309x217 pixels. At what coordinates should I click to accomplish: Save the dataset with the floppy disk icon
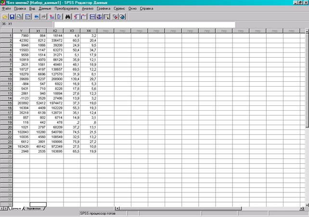pyautogui.click(x=12, y=17)
